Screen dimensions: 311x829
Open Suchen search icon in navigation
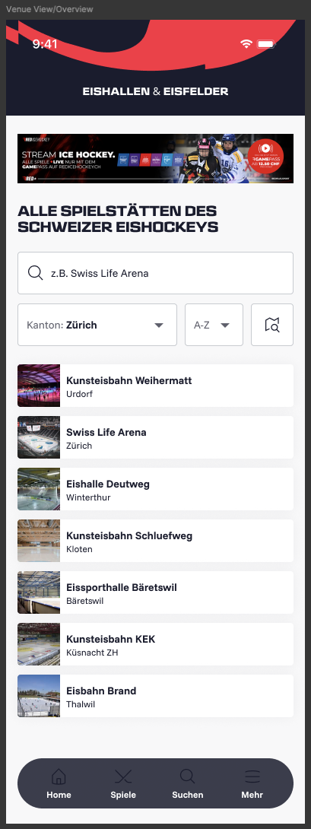pyautogui.click(x=187, y=776)
